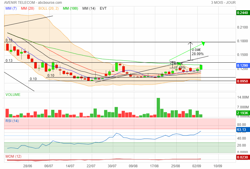Select the 06/07 date label
This screenshot has height=169, width=250.
[49, 166]
